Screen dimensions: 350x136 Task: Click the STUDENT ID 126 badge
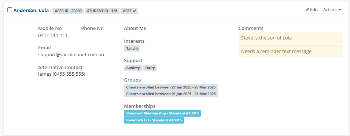(102, 11)
